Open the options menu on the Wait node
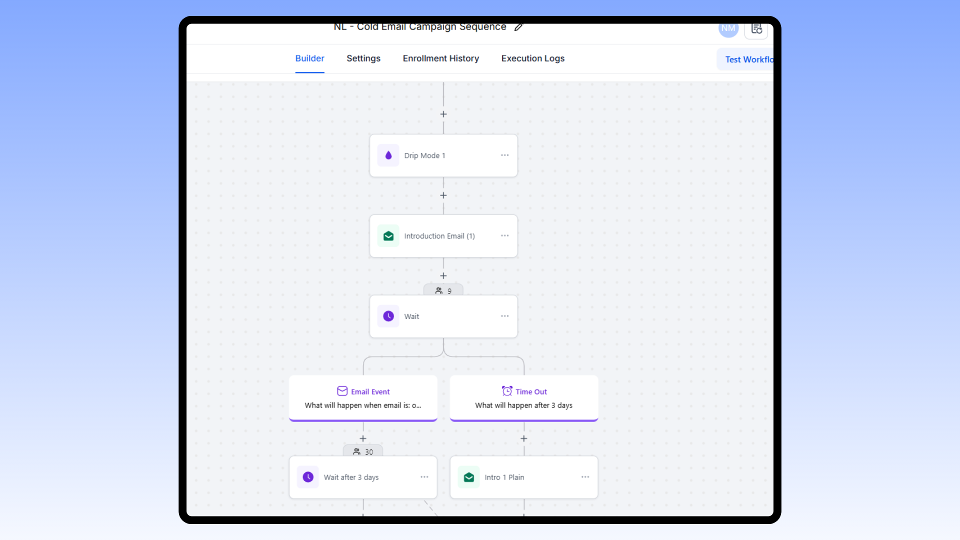The width and height of the screenshot is (960, 540). [x=504, y=316]
